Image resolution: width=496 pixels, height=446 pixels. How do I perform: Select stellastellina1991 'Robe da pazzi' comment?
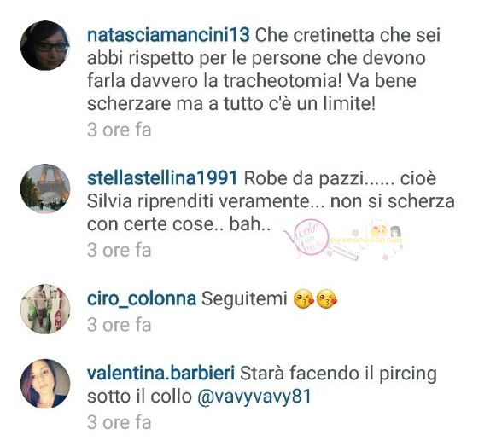click(271, 201)
